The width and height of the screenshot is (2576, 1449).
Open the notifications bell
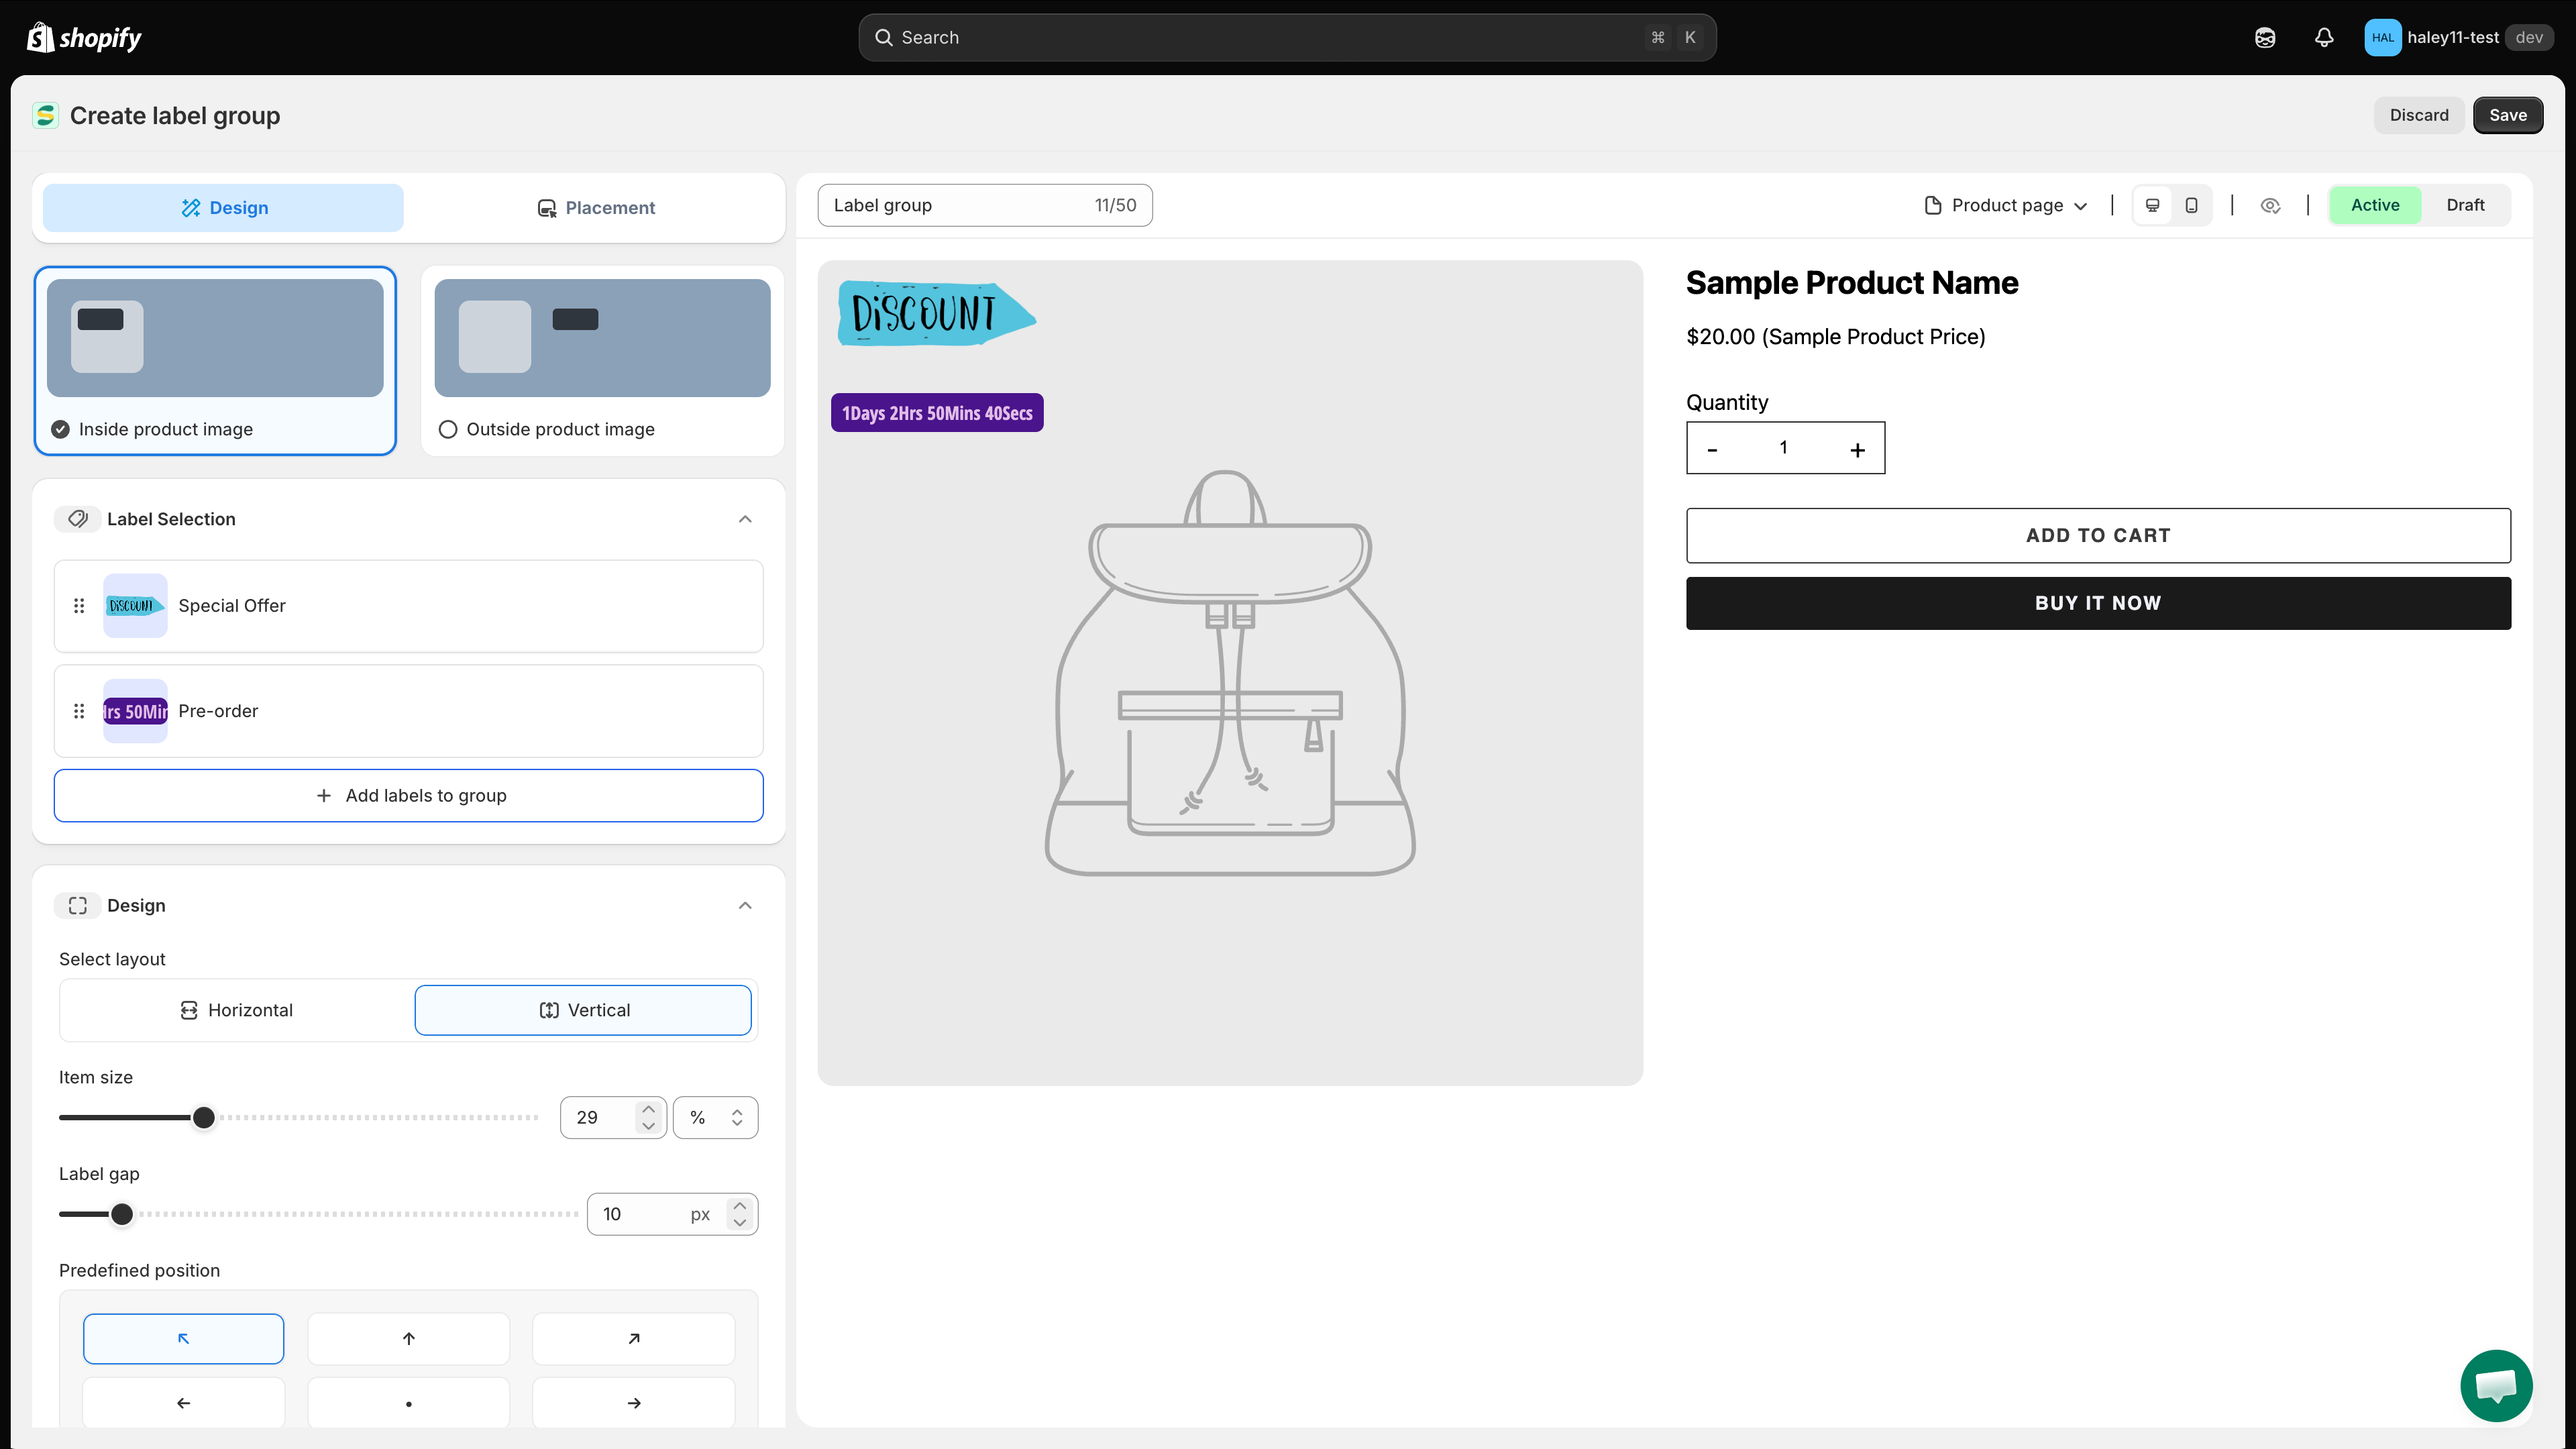(2324, 38)
